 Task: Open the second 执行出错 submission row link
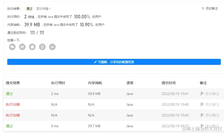(13, 115)
